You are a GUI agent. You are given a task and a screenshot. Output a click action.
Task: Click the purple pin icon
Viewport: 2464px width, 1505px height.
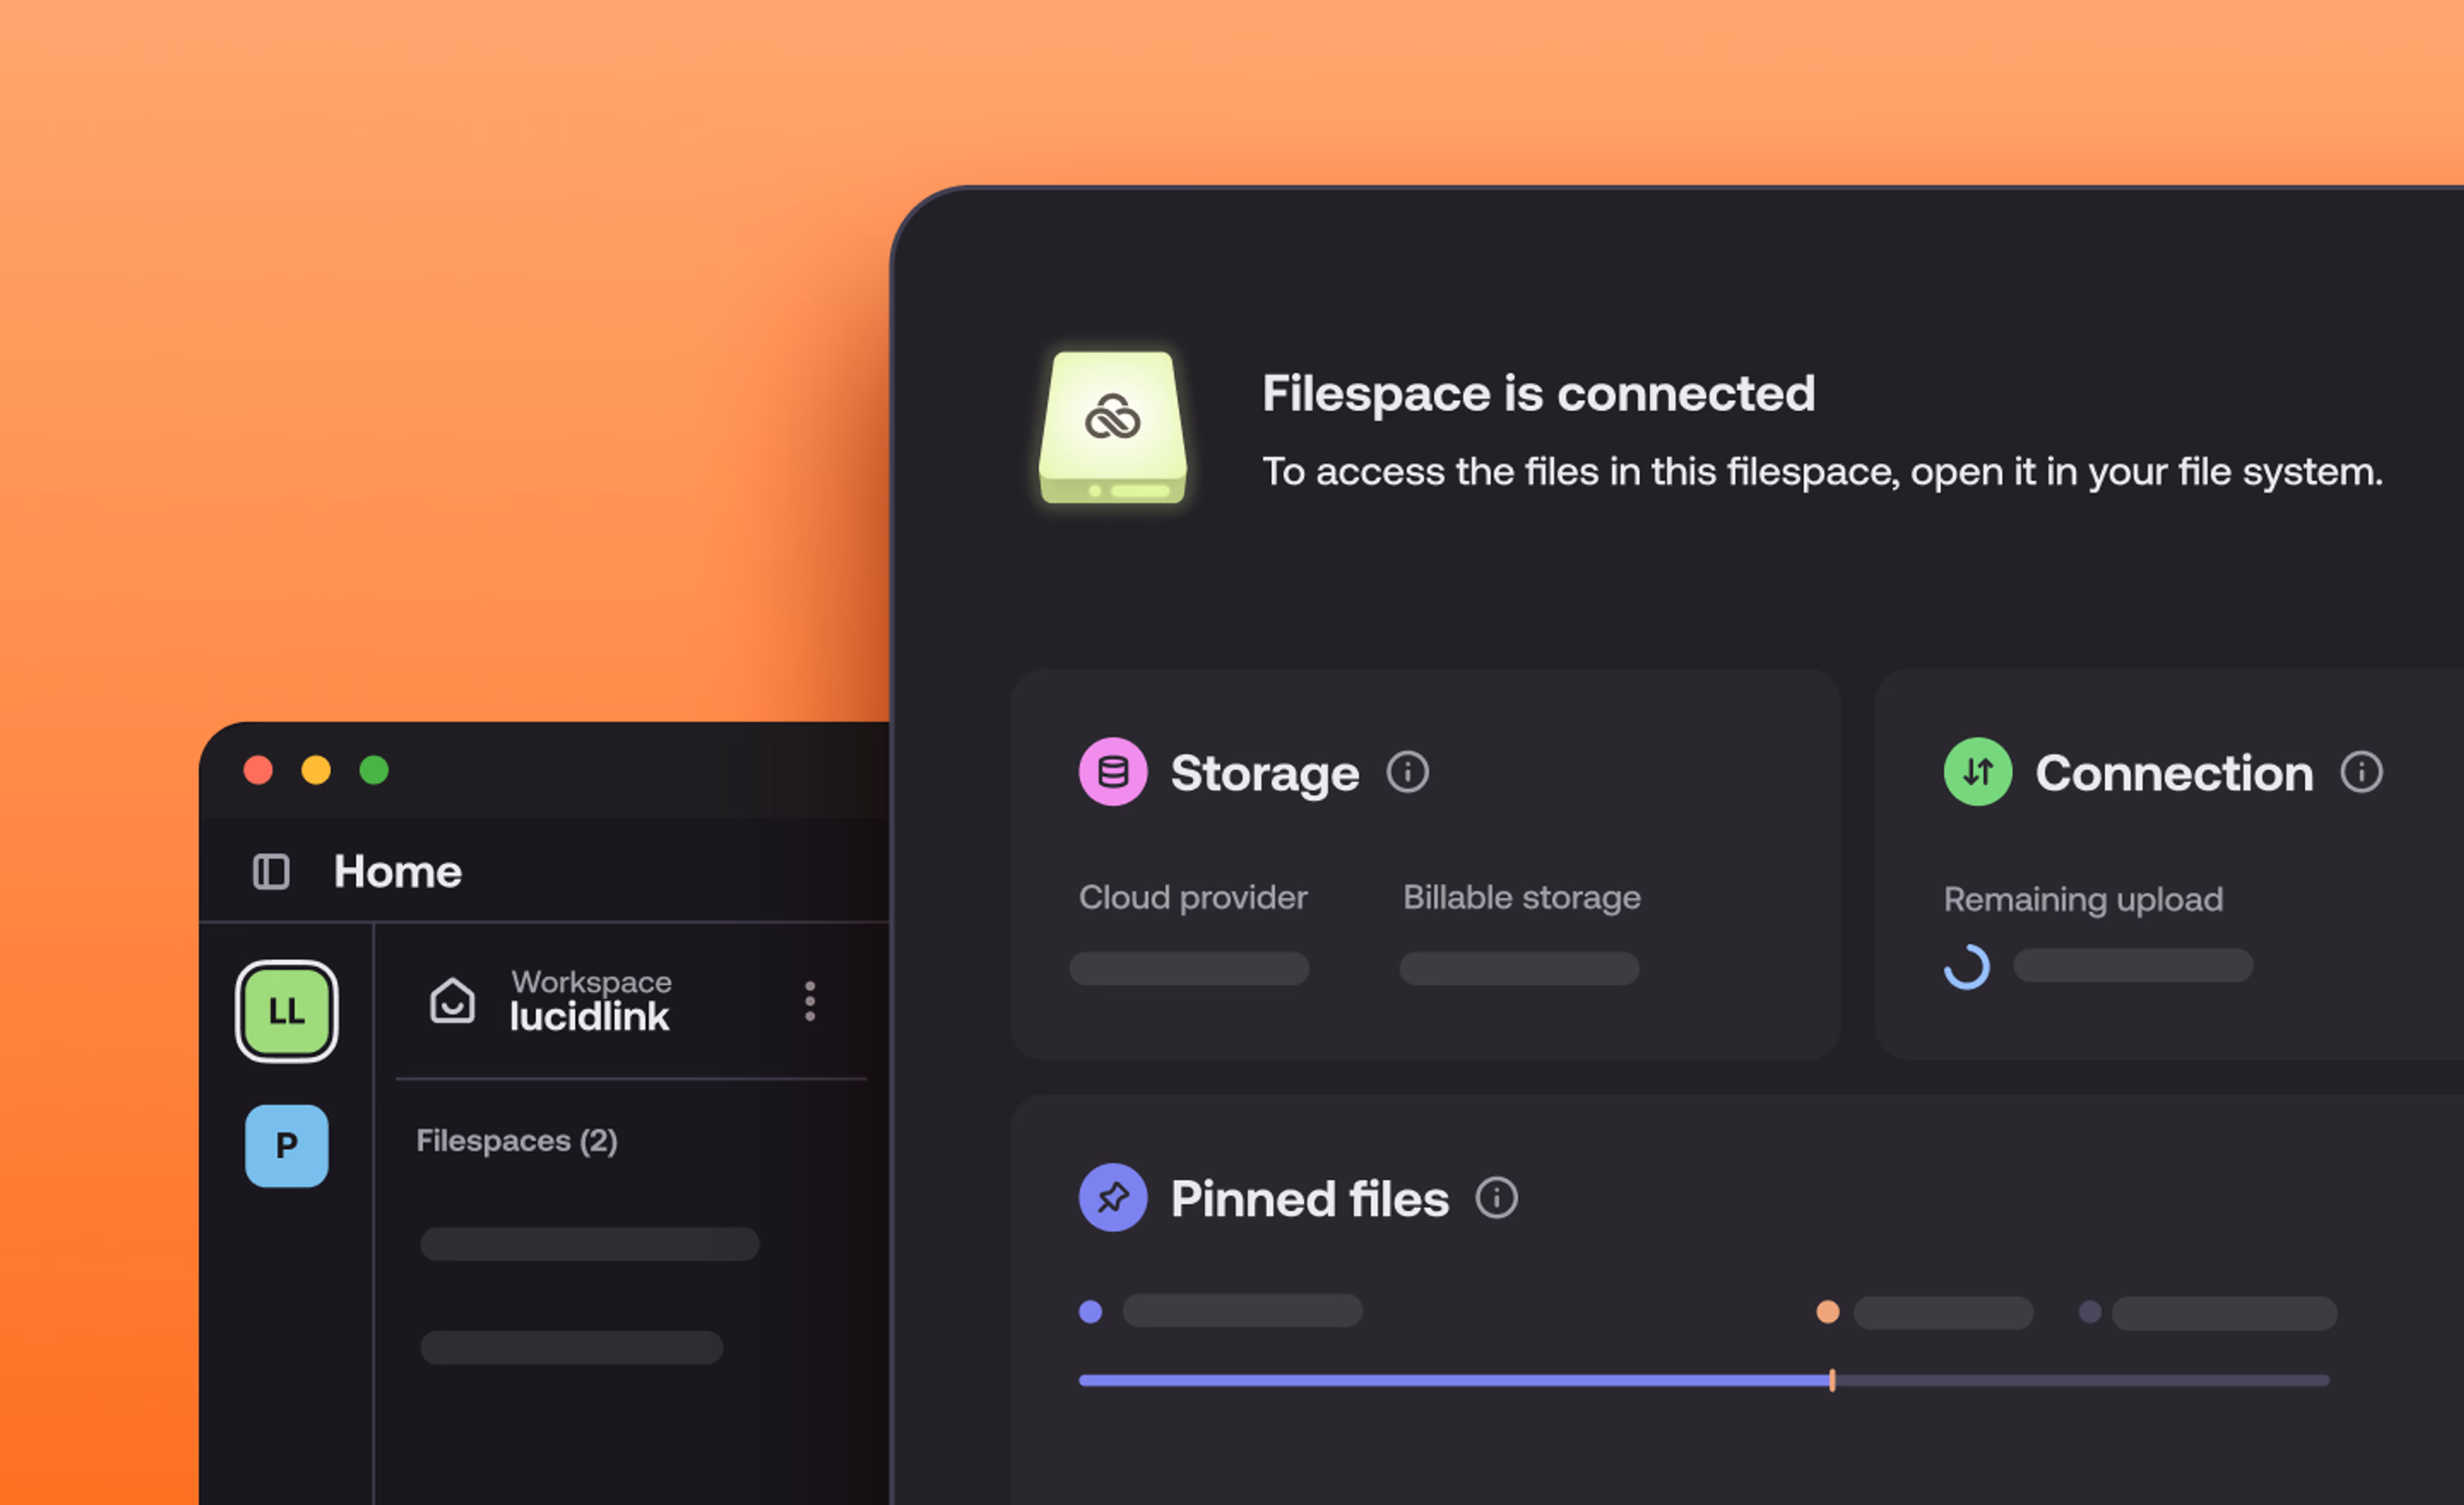(1112, 1197)
